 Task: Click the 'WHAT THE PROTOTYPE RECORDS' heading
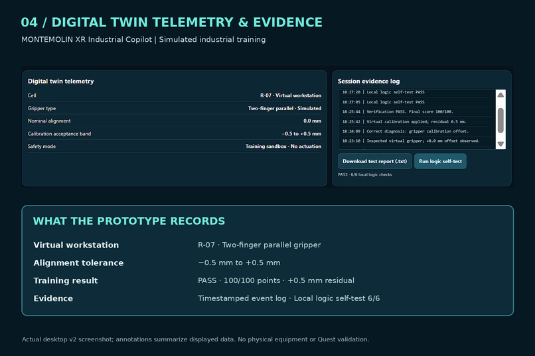click(x=129, y=221)
